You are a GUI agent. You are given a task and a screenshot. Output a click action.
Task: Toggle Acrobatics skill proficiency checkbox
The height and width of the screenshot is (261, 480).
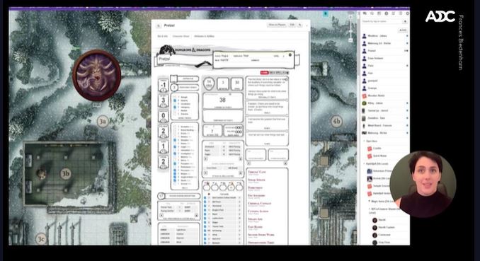coord(175,127)
